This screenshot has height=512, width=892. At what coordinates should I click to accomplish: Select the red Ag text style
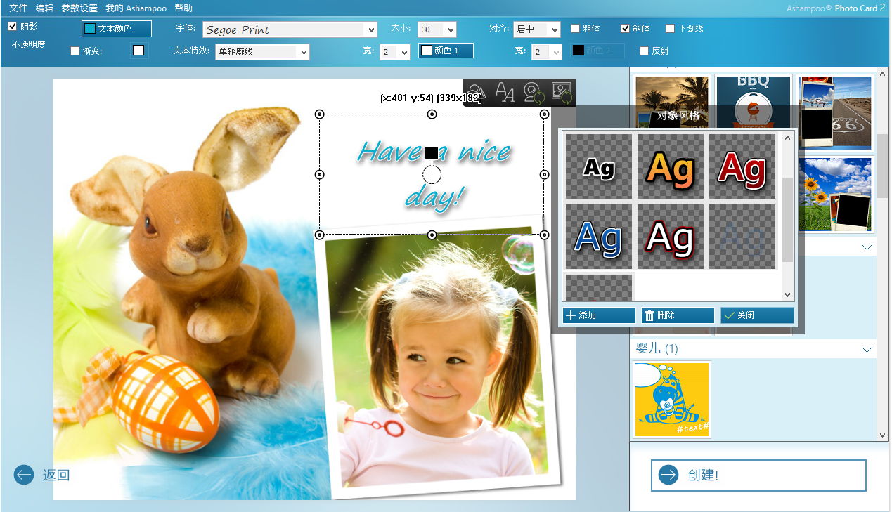(742, 168)
